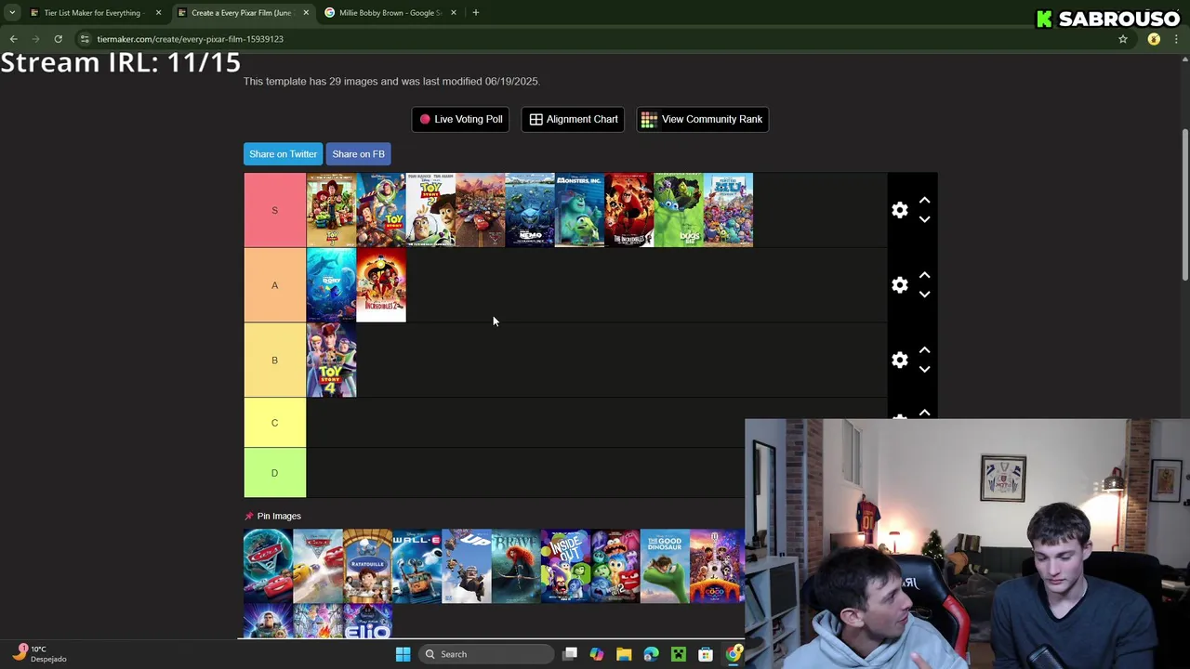Pick Cars 3 poster from image pool

[317, 566]
